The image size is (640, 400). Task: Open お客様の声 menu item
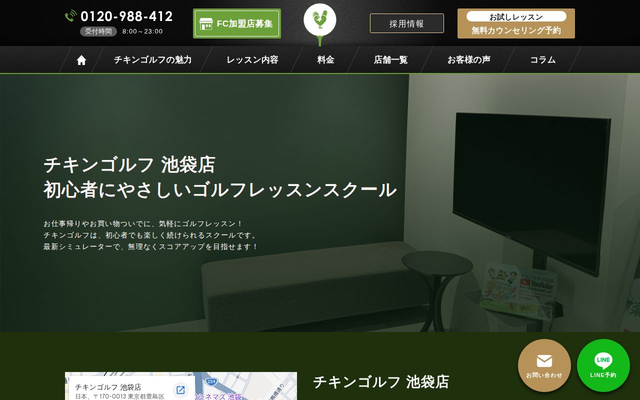coord(469,60)
